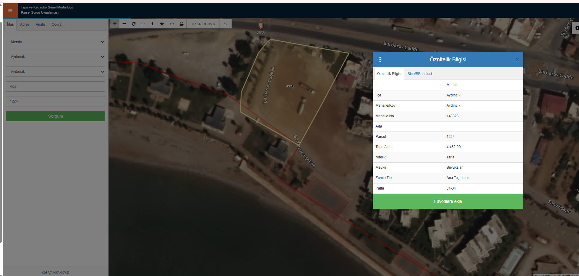The height and width of the screenshot is (276, 579).
Task: Open the Analiz tab
Action: tap(41, 24)
